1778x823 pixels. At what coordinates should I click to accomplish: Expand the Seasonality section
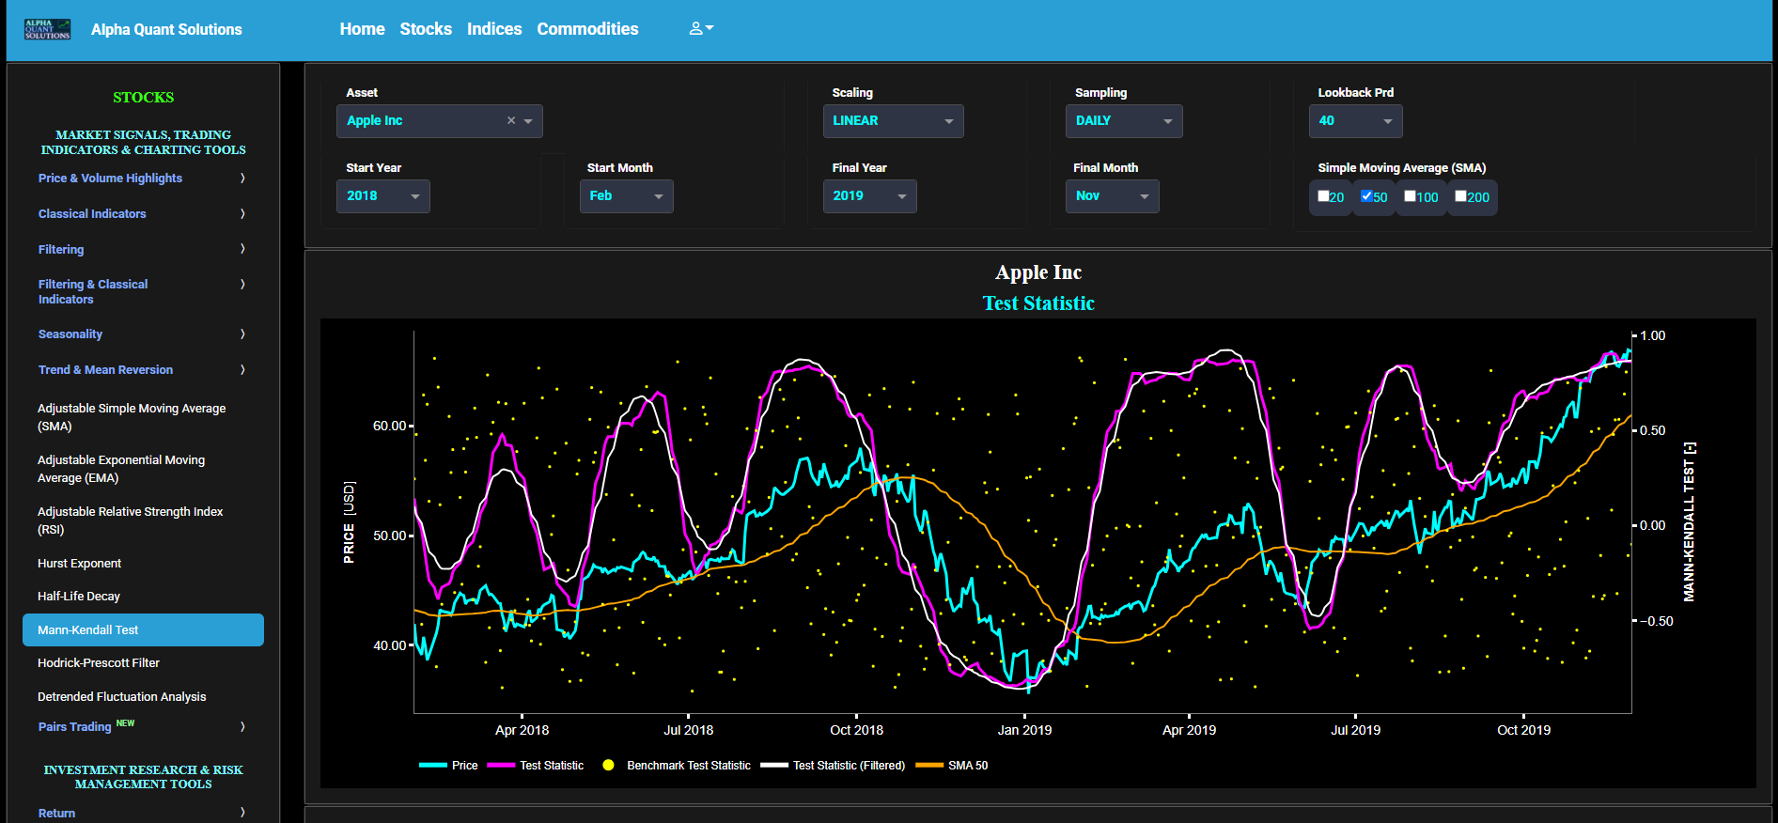142,334
